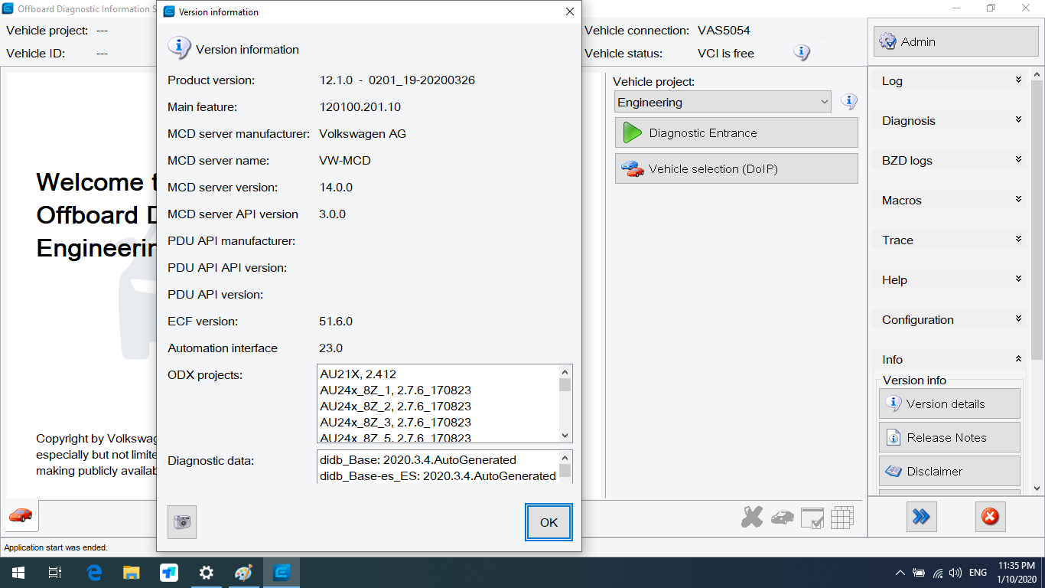Image resolution: width=1045 pixels, height=588 pixels.
Task: Open Settings gear on the taskbar
Action: coord(207,573)
